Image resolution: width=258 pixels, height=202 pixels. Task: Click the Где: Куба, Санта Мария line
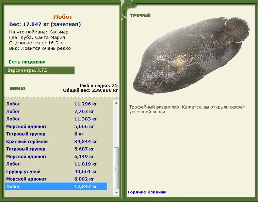[37, 38]
